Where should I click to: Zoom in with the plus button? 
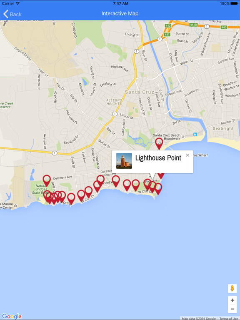pos(232,300)
